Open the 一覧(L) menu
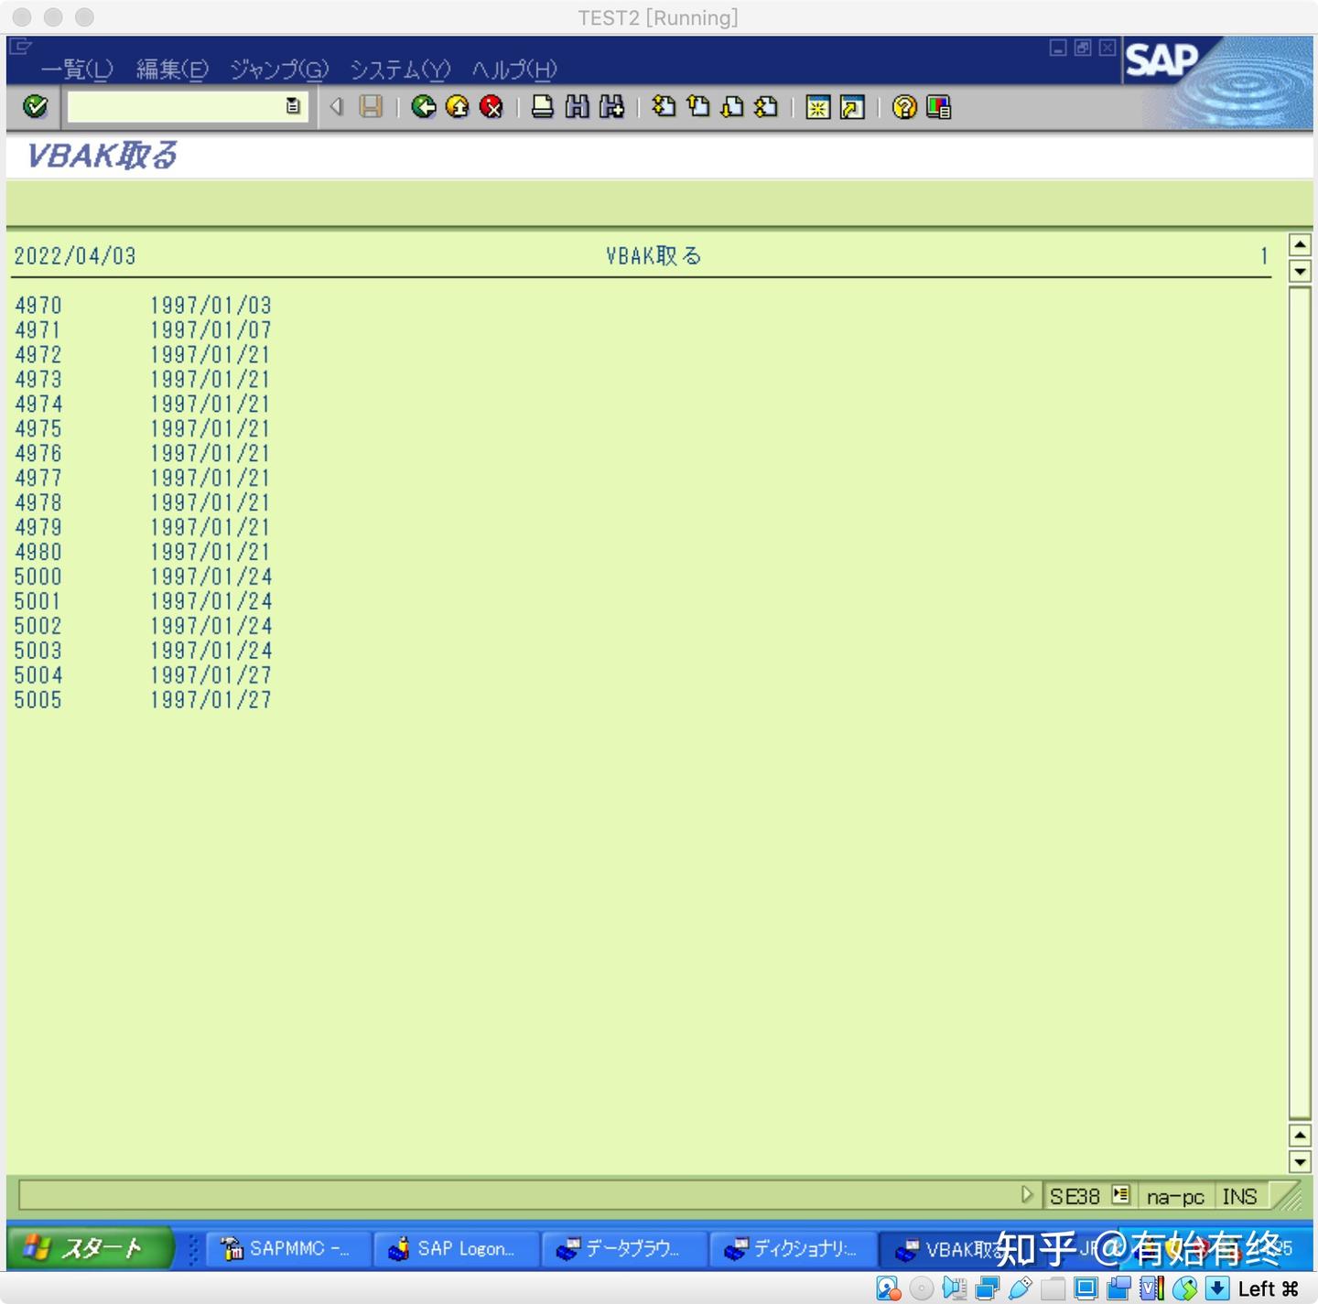Screen dimensions: 1318x1304 (x=77, y=70)
